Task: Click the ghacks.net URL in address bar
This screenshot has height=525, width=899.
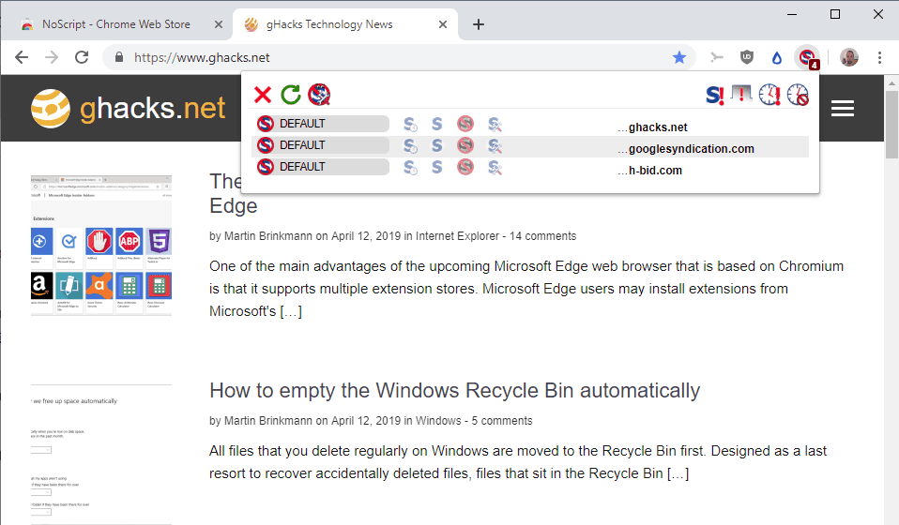Action: [x=202, y=57]
